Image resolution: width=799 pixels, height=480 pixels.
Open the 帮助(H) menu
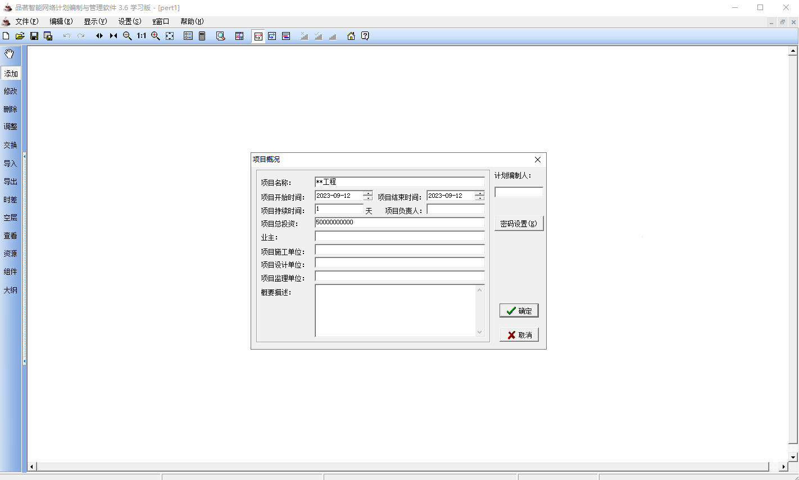click(192, 21)
